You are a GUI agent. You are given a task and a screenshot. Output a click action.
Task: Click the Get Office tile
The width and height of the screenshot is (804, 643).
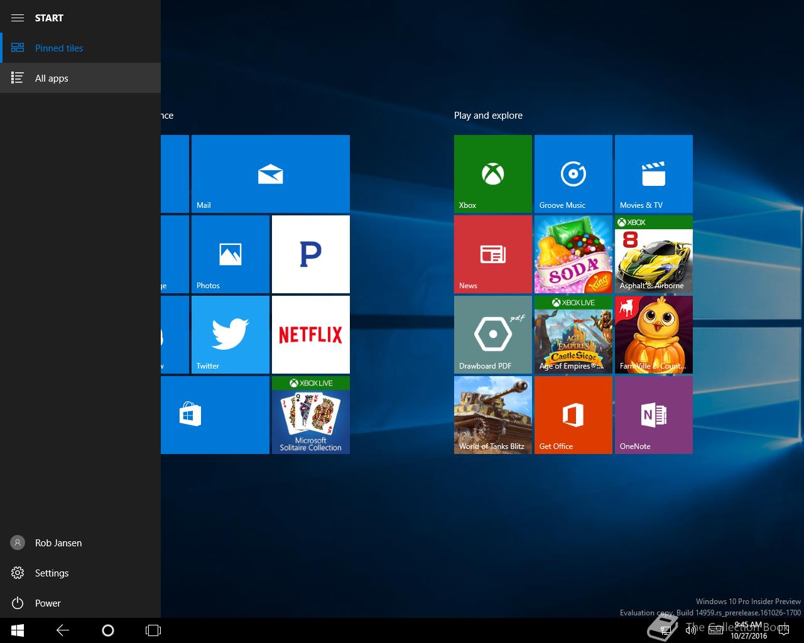(573, 415)
